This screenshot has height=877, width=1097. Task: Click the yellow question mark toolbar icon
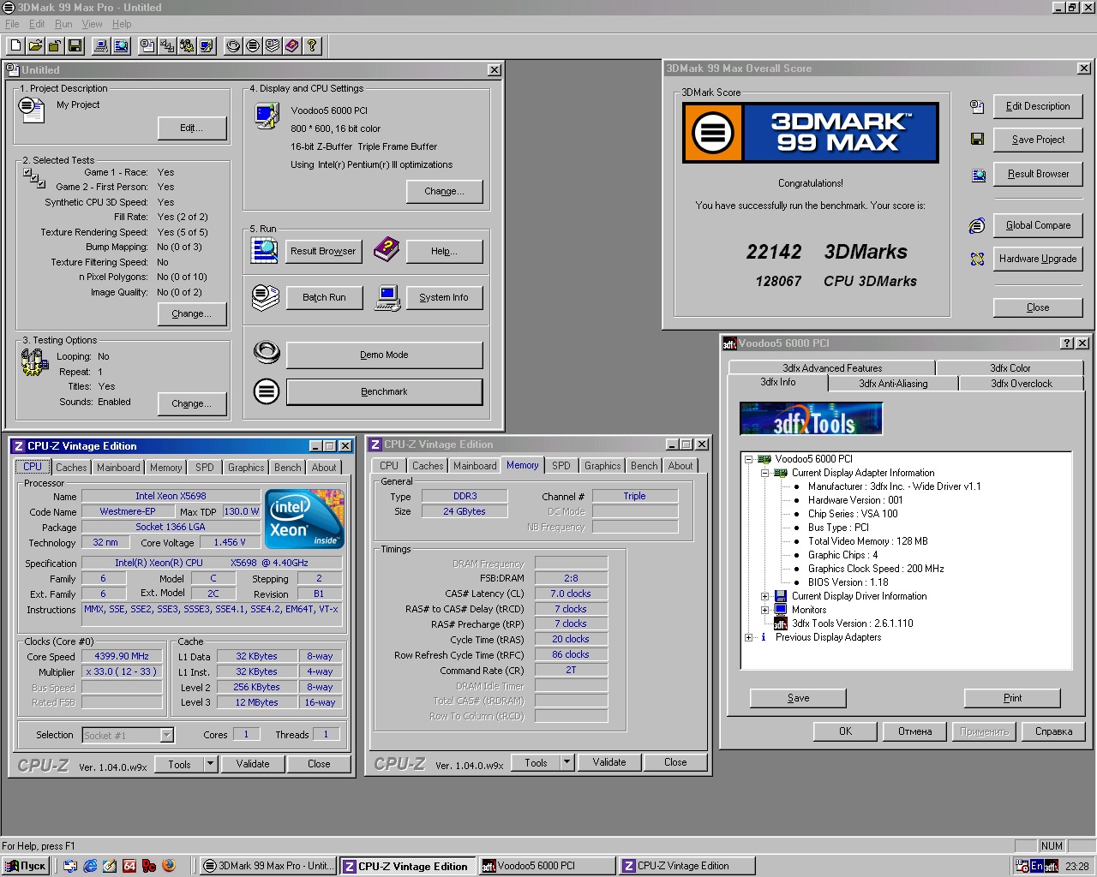pyautogui.click(x=312, y=45)
